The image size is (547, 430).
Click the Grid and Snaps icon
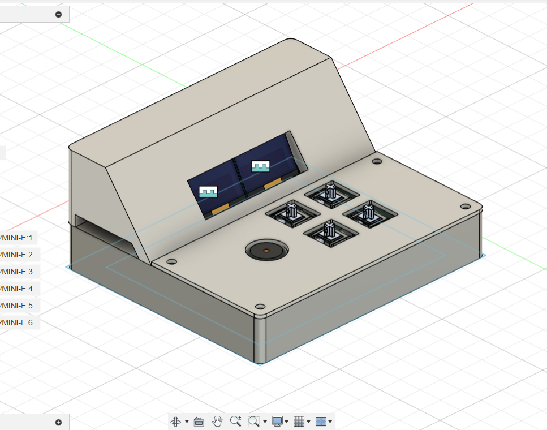[x=298, y=421]
